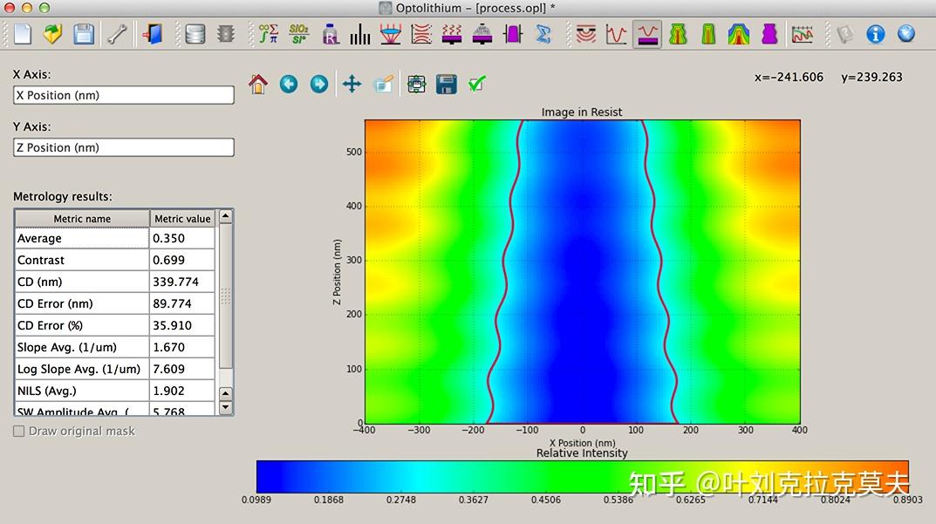Select the 'CD (nm)' metric name cell

pos(82,282)
